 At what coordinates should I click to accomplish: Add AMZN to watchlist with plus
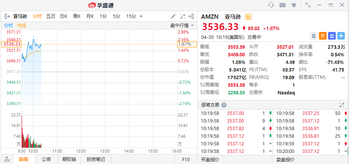341,36
